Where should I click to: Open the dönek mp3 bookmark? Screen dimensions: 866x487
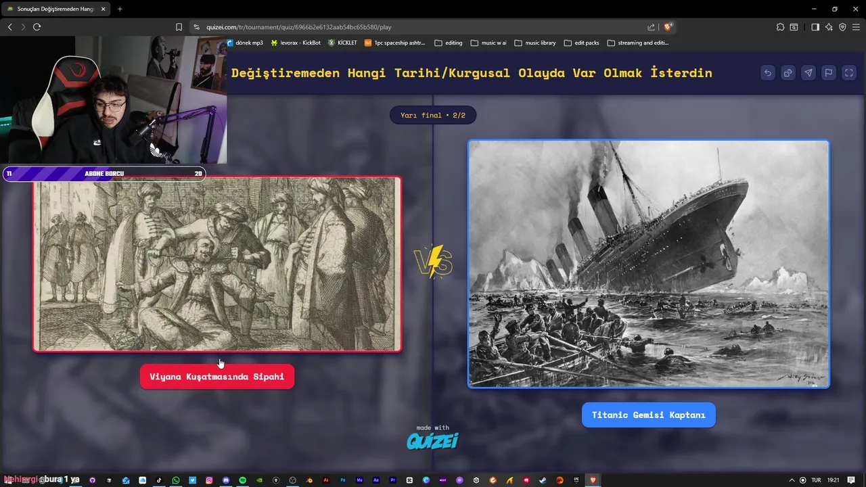(x=244, y=43)
